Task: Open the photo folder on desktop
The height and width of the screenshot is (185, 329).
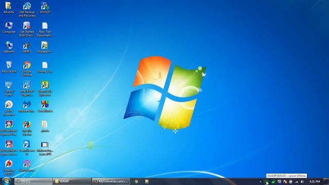Action: tap(45, 126)
